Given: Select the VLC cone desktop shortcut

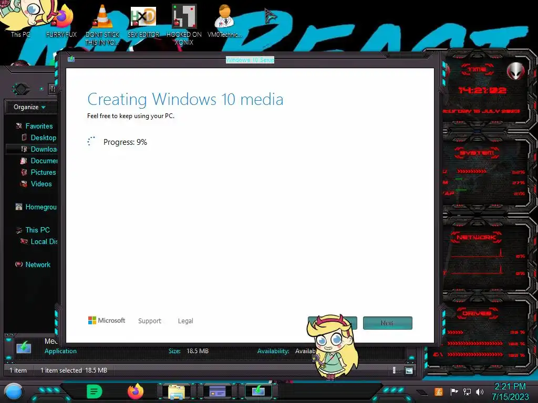Looking at the screenshot, I should click(102, 25).
